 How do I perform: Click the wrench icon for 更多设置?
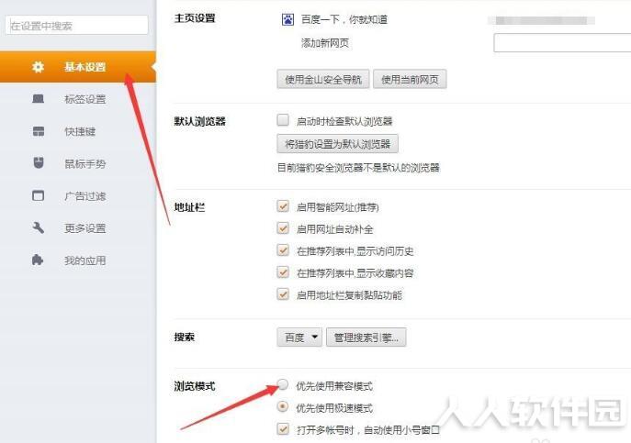coord(39,227)
